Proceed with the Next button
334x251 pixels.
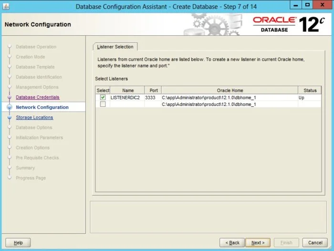pyautogui.click(x=258, y=242)
